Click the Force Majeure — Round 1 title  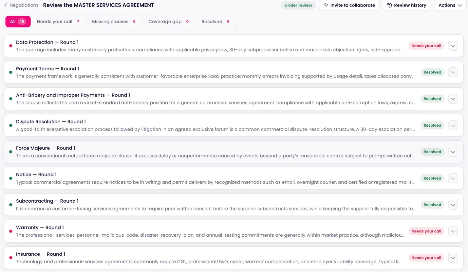(46, 148)
